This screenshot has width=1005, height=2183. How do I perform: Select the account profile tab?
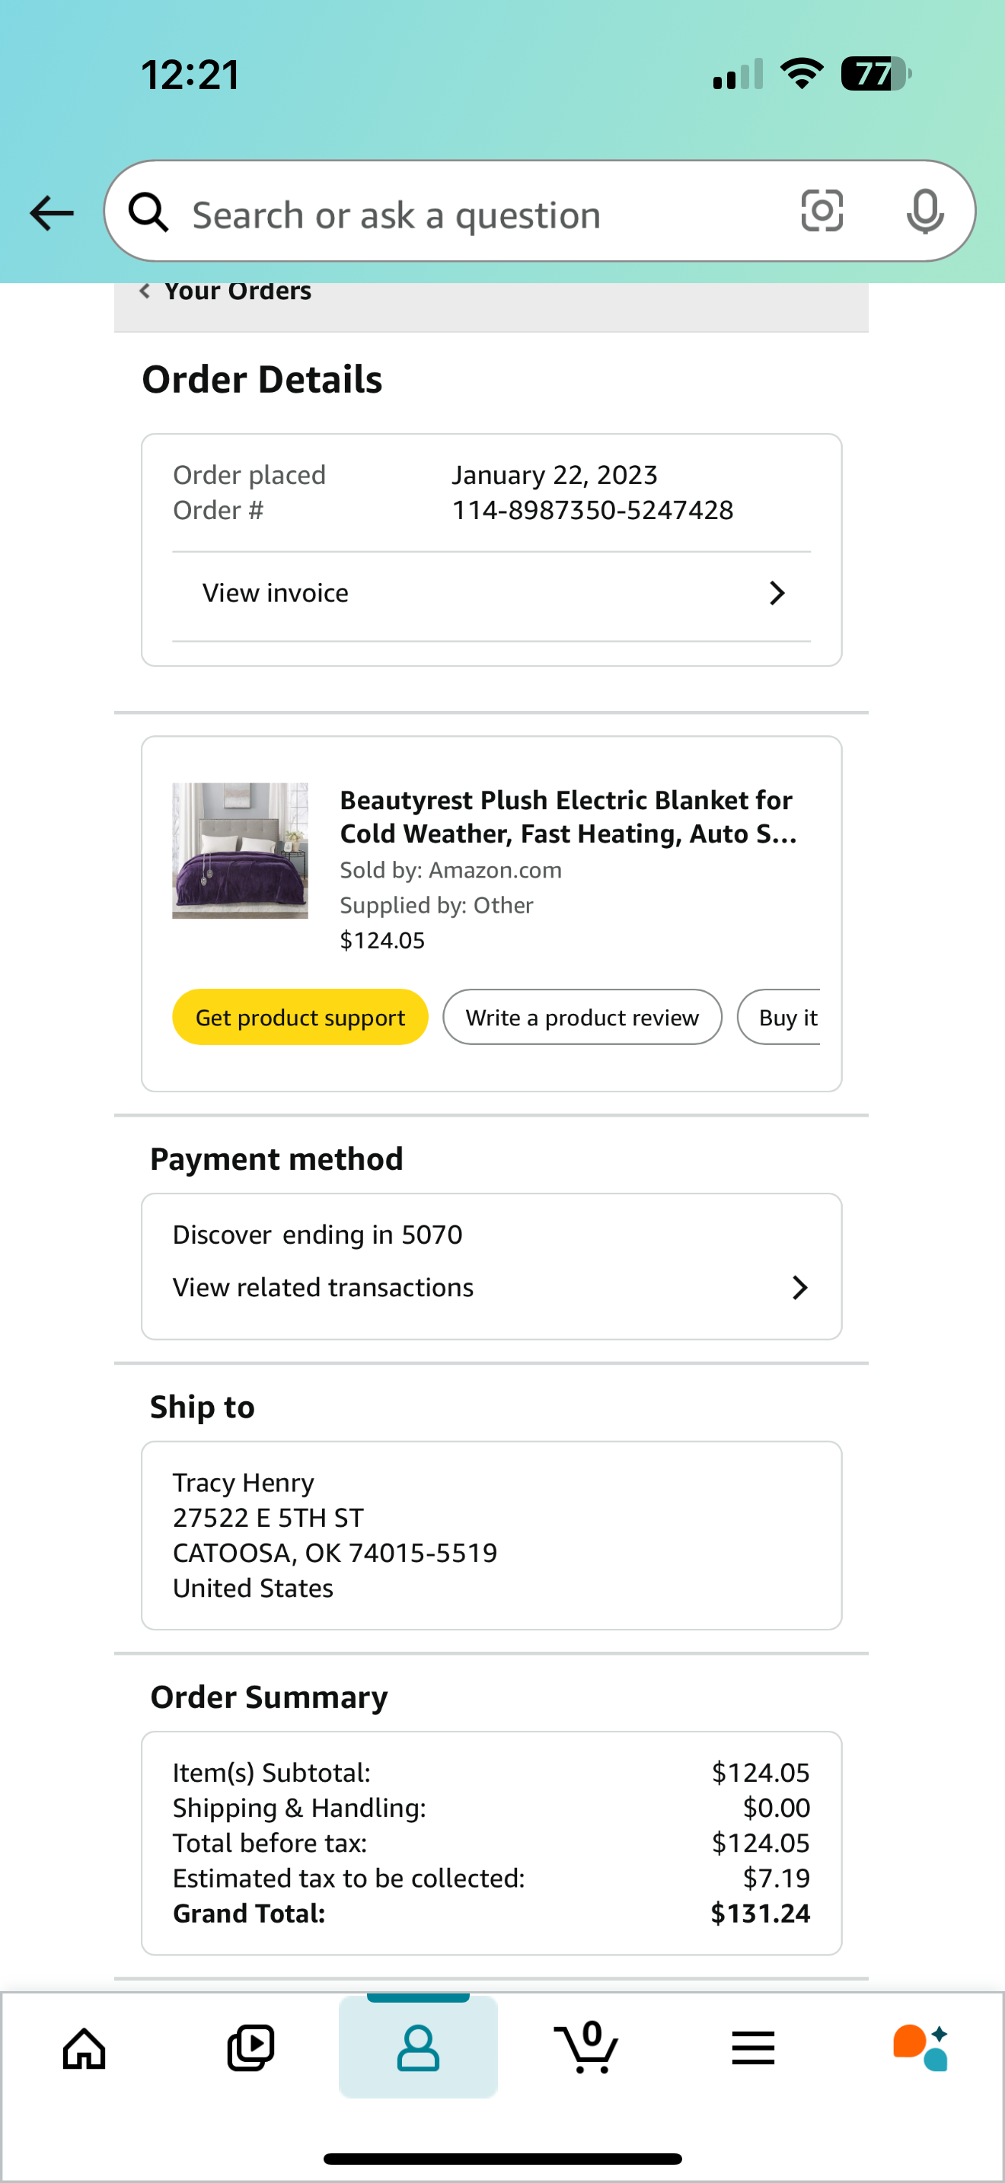[419, 2048]
